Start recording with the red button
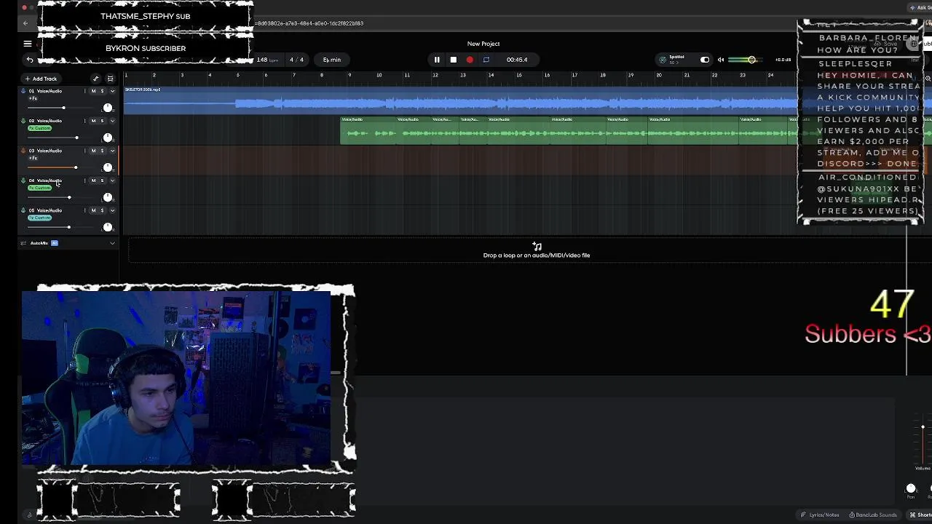 pos(470,60)
